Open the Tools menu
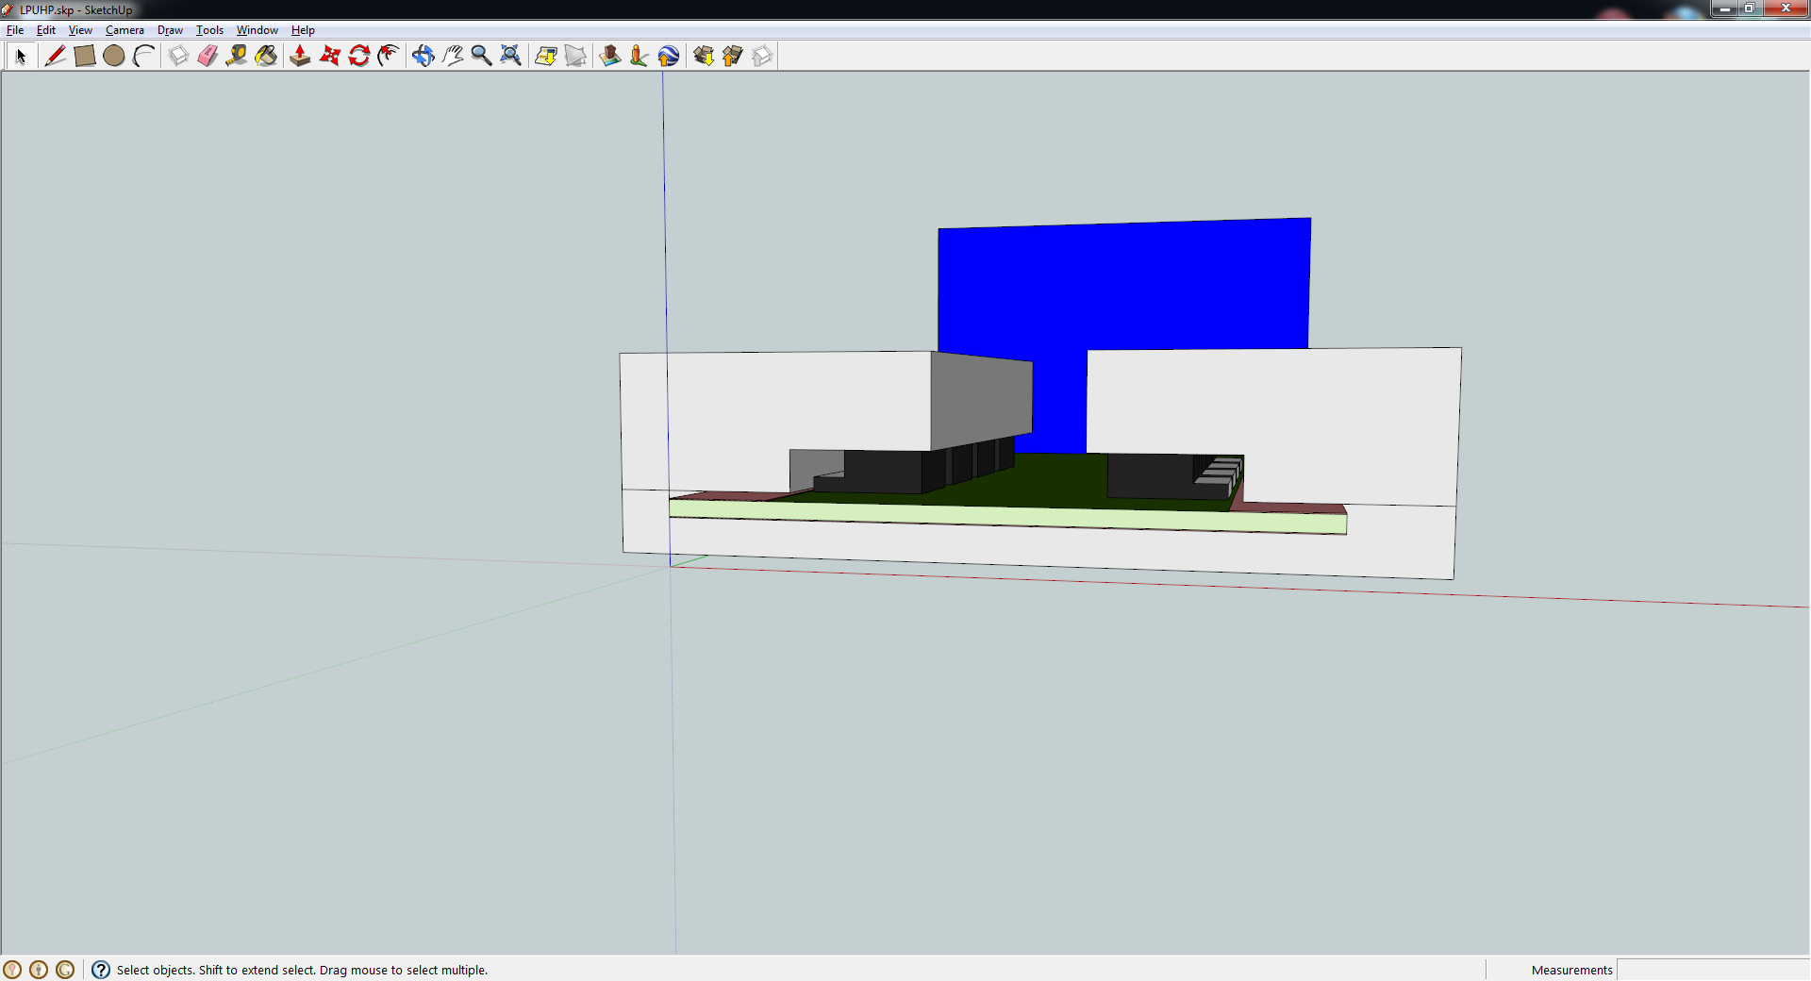Viewport: 1811px width, 981px height. point(209,30)
